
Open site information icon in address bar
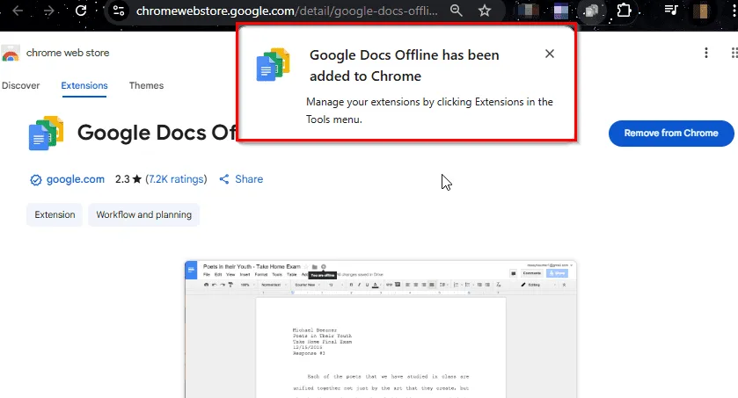[119, 11]
